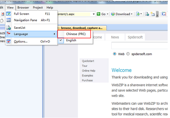This screenshot has width=170, height=118.
Task: Click the Navigation Pane menu icon
Action: click(9, 20)
